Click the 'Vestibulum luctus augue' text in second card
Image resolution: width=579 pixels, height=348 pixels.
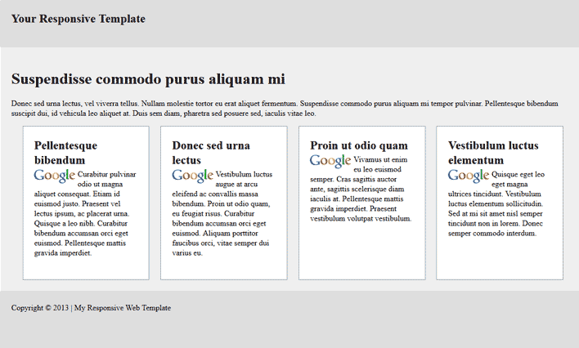click(x=245, y=175)
